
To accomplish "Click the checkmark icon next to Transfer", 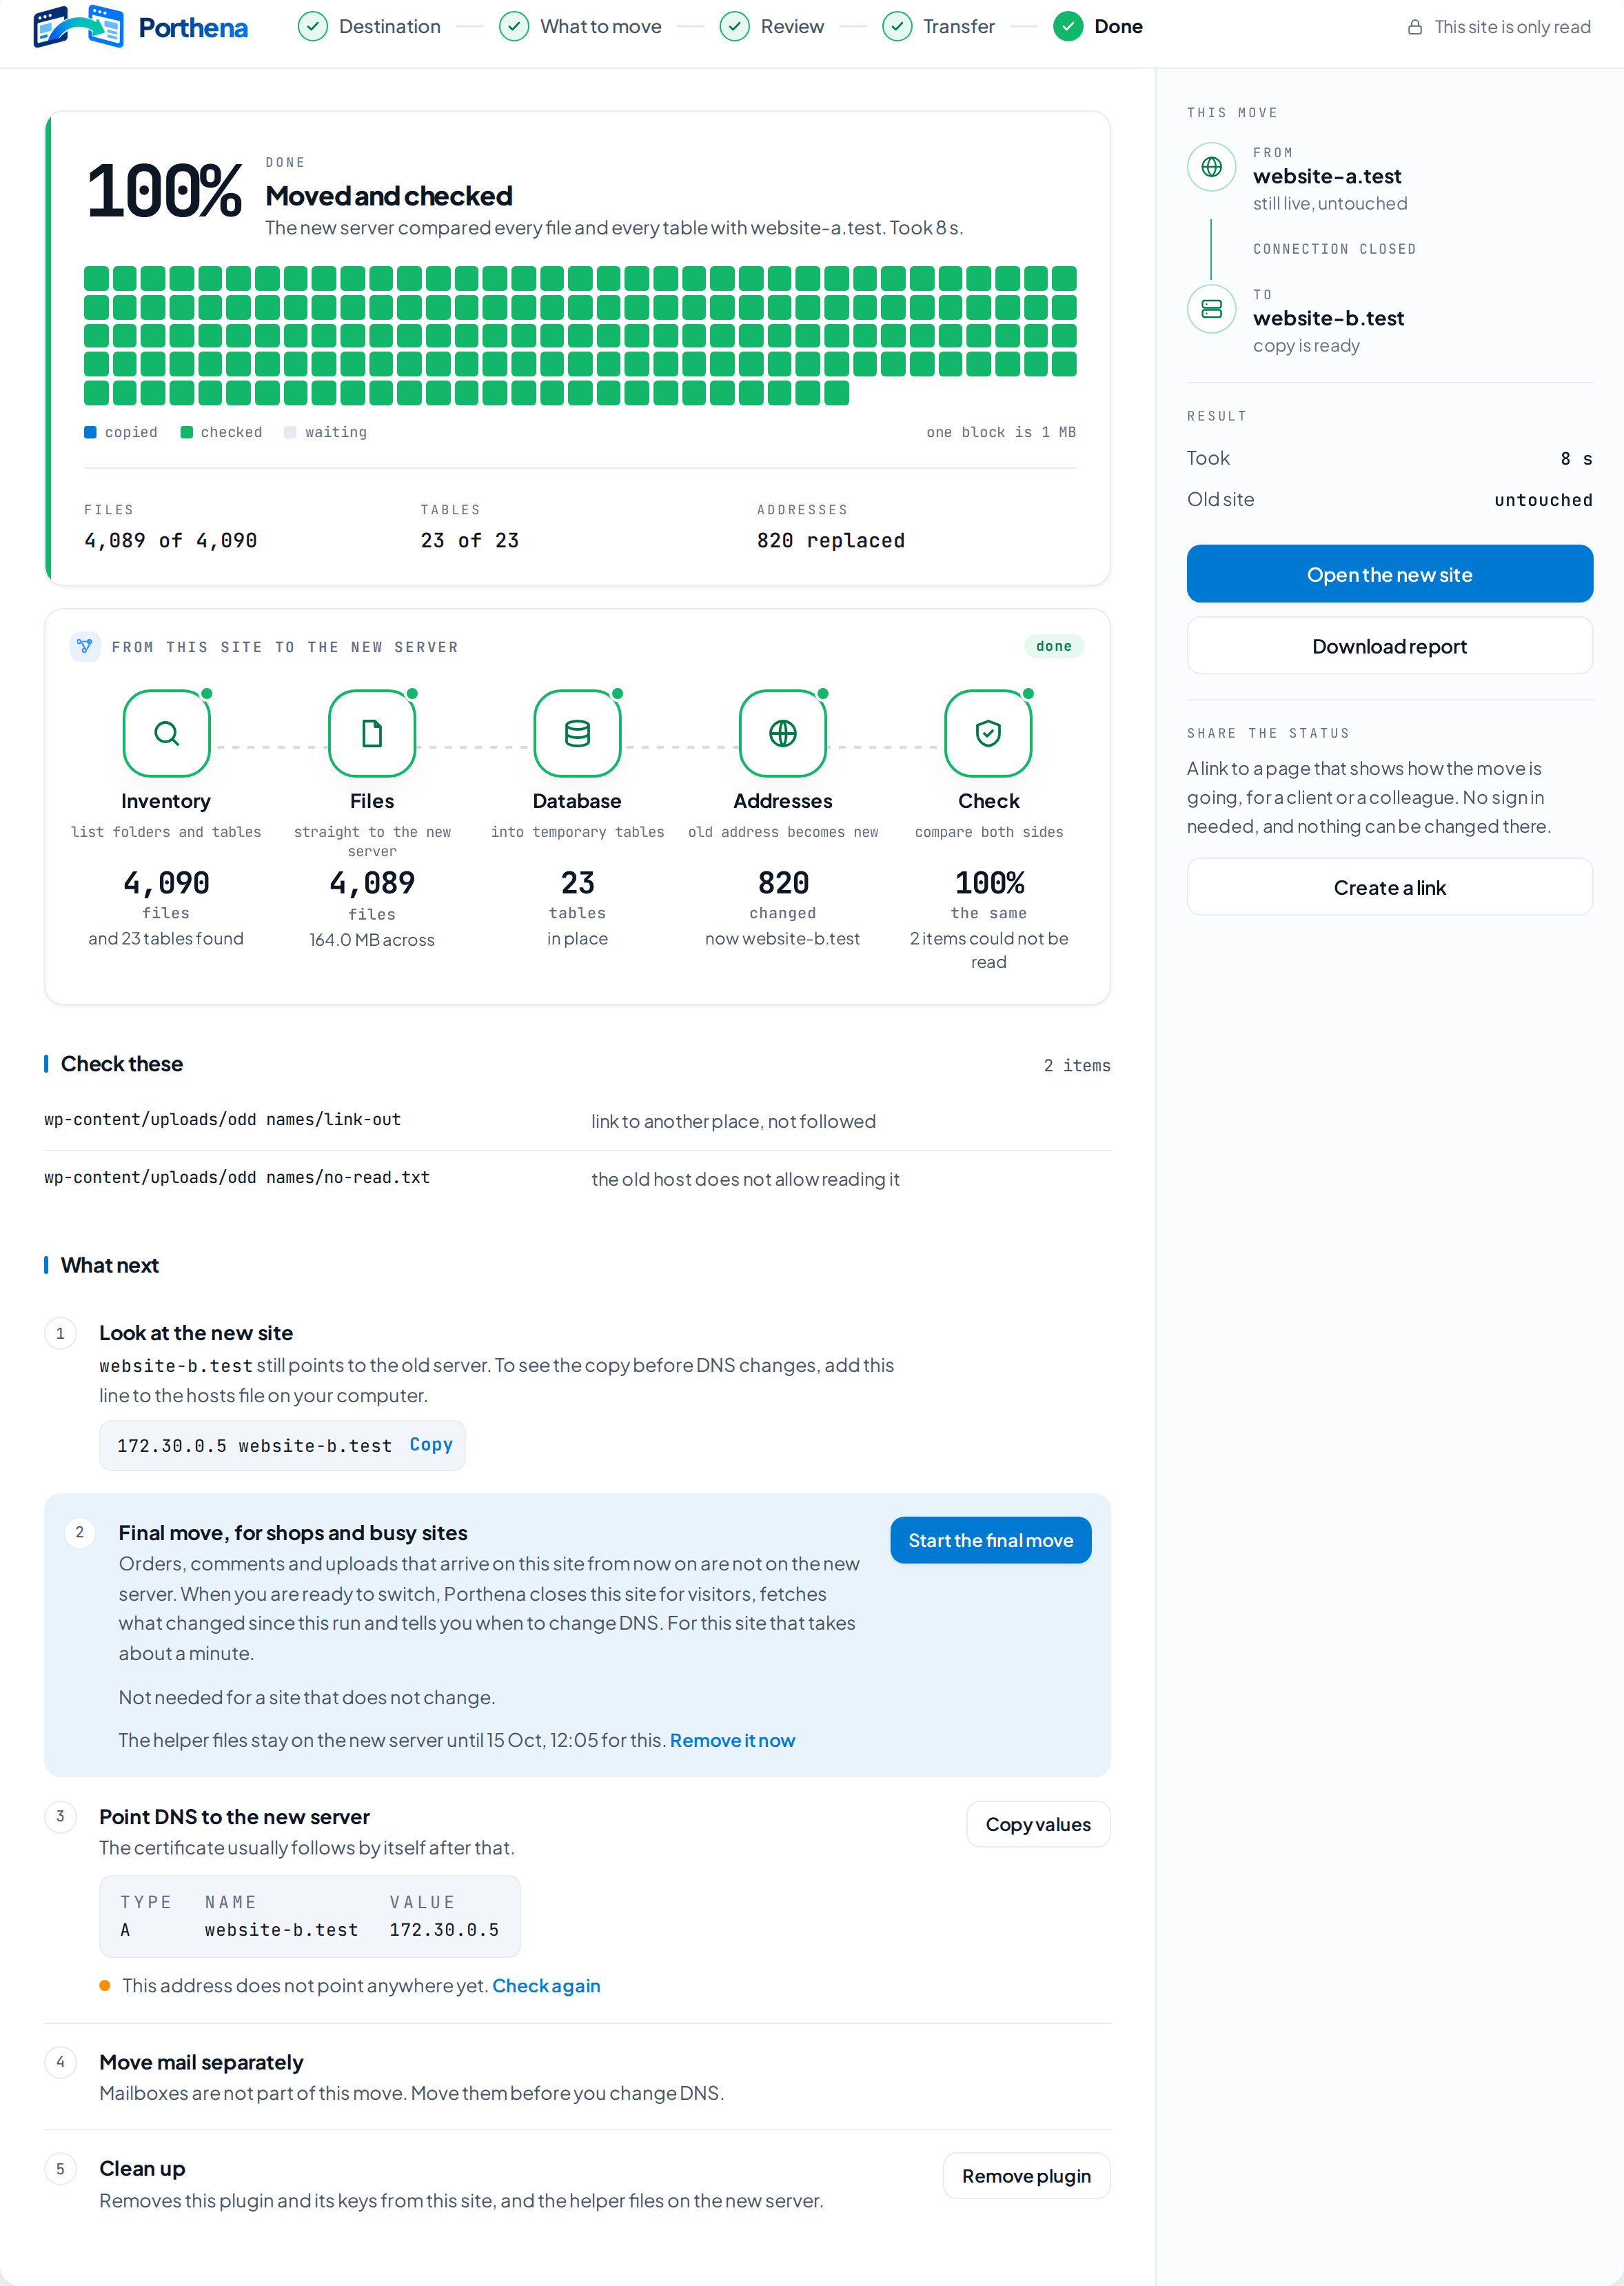I will (897, 27).
